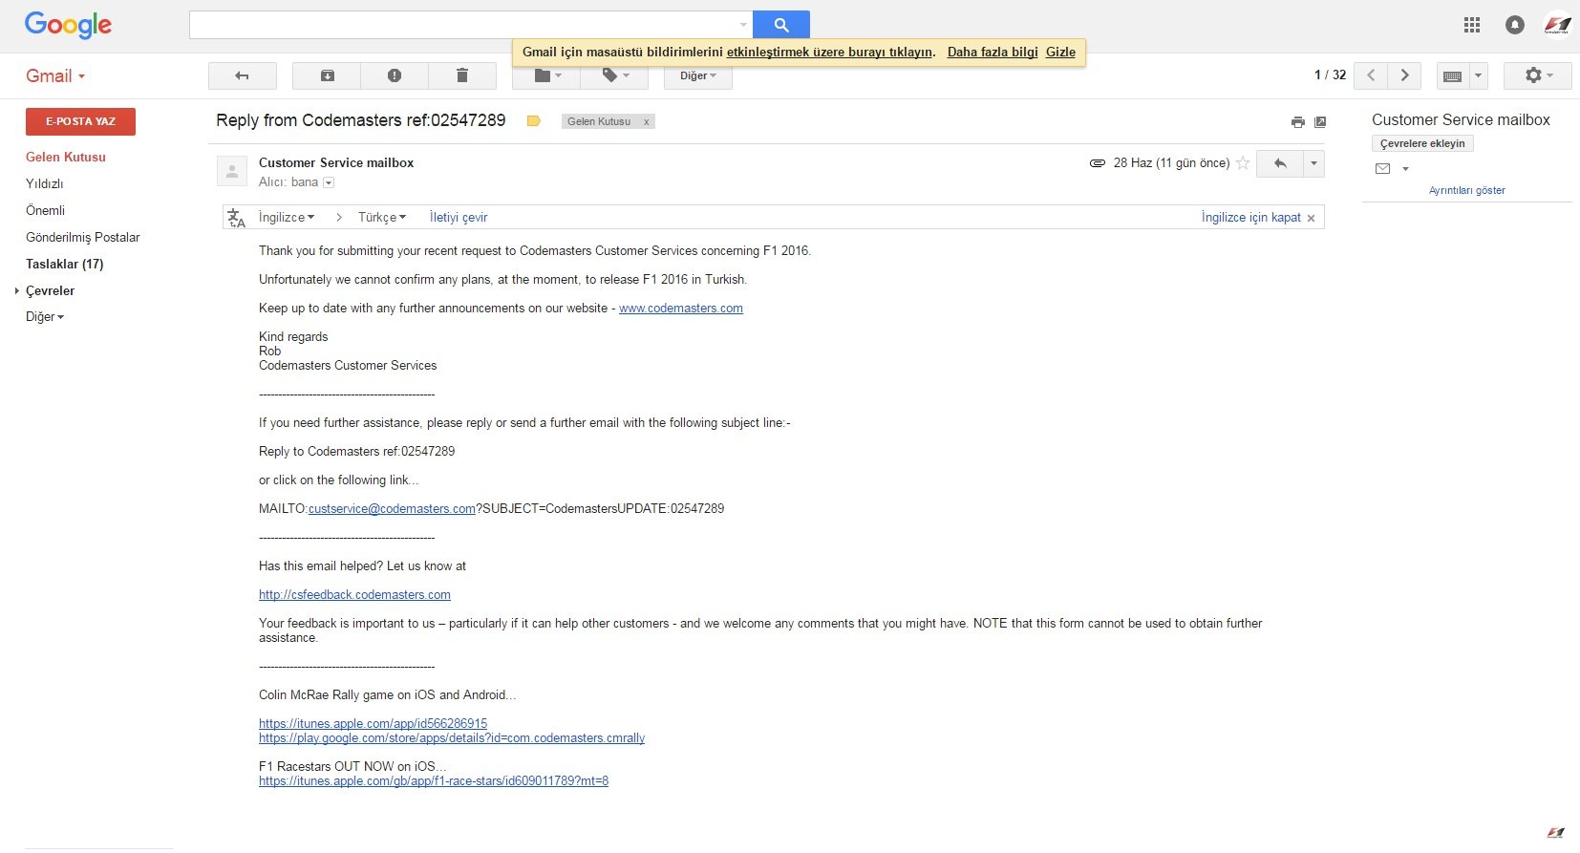Image resolution: width=1580 pixels, height=853 pixels.
Task: Report spam with the exclamation icon
Action: pyautogui.click(x=395, y=75)
